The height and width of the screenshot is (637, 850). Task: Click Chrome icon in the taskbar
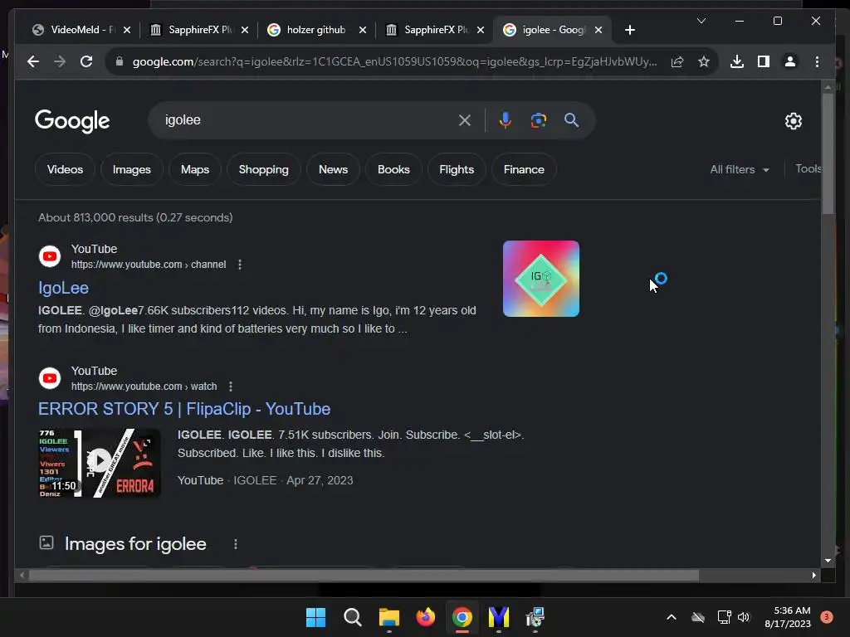[462, 617]
